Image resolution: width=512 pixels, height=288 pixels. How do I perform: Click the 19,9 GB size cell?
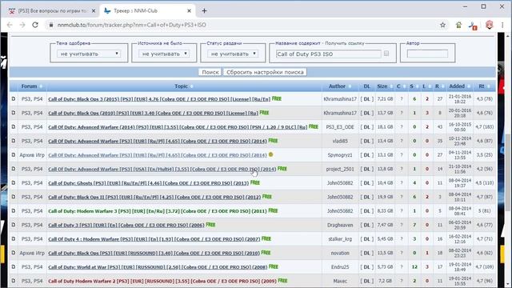tap(385, 198)
